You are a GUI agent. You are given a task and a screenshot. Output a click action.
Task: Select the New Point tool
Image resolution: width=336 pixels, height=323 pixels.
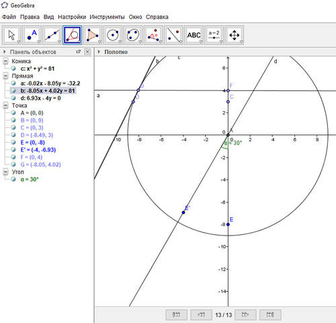coord(32,35)
